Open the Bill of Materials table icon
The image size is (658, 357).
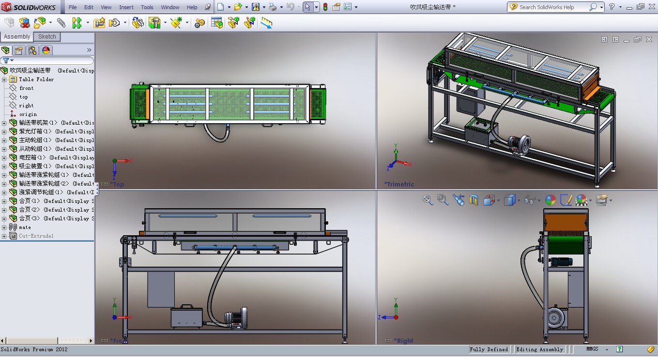point(217,23)
